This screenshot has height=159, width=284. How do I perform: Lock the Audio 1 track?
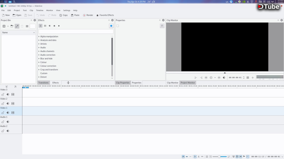3,122
